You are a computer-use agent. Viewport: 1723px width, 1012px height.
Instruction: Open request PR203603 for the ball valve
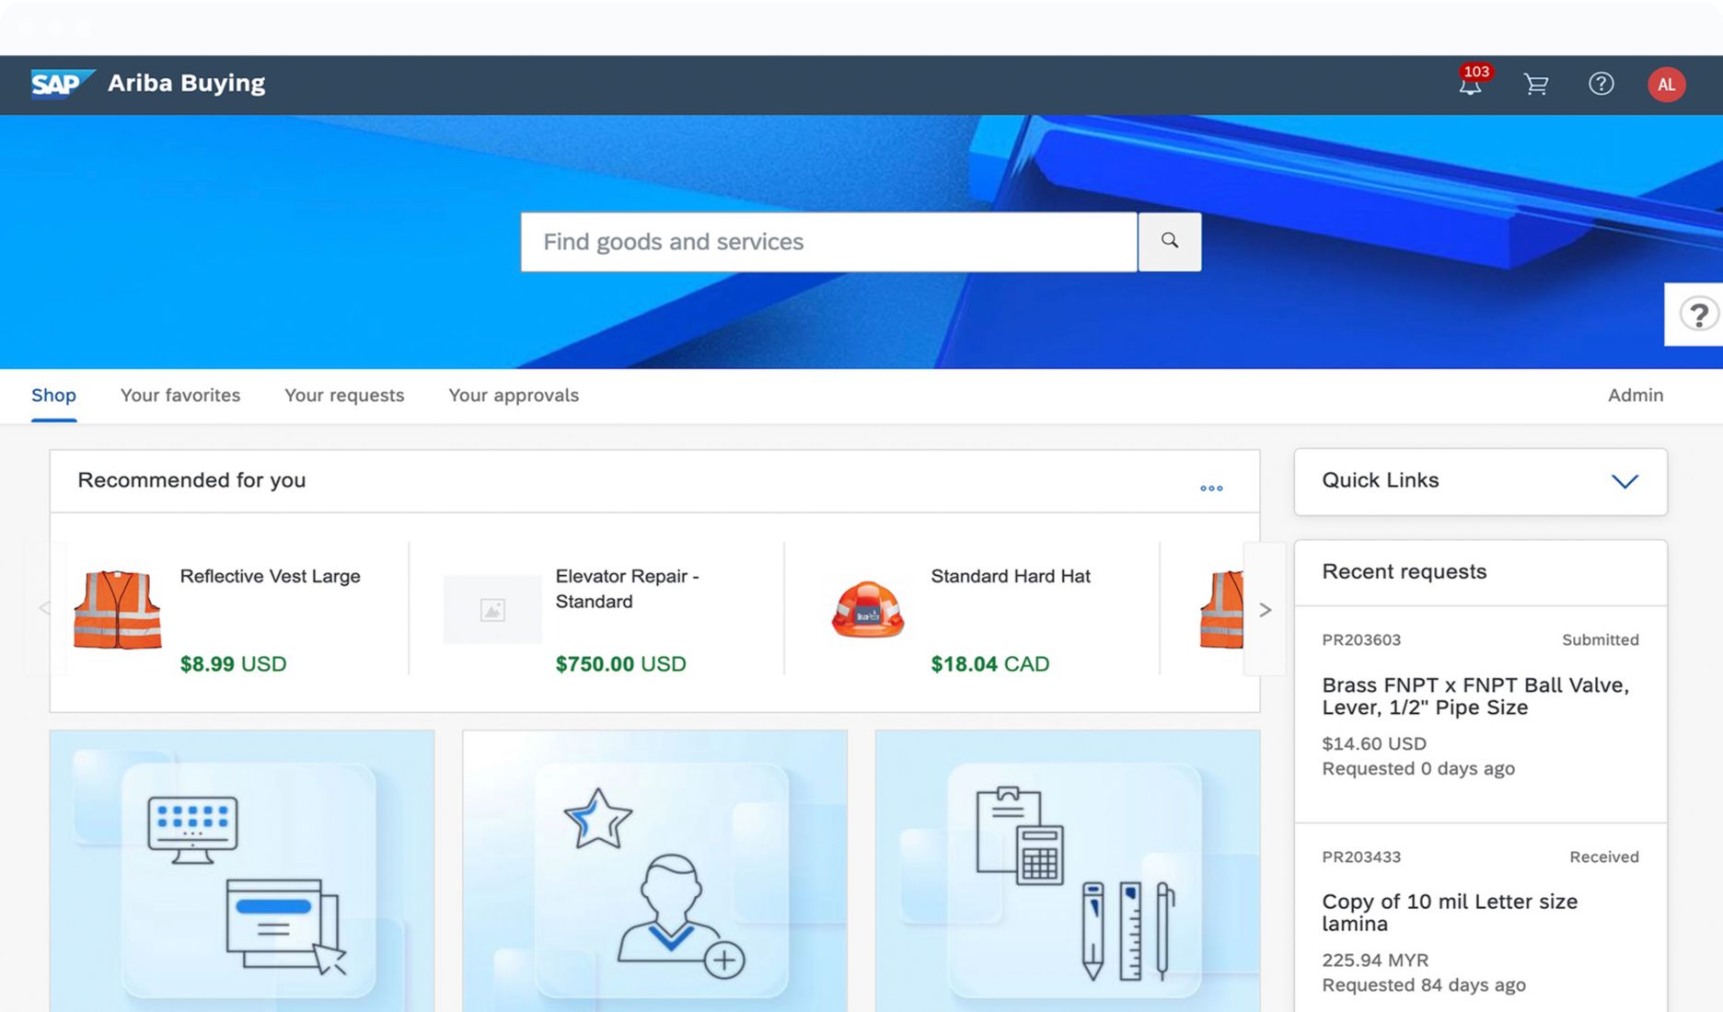coord(1474,696)
